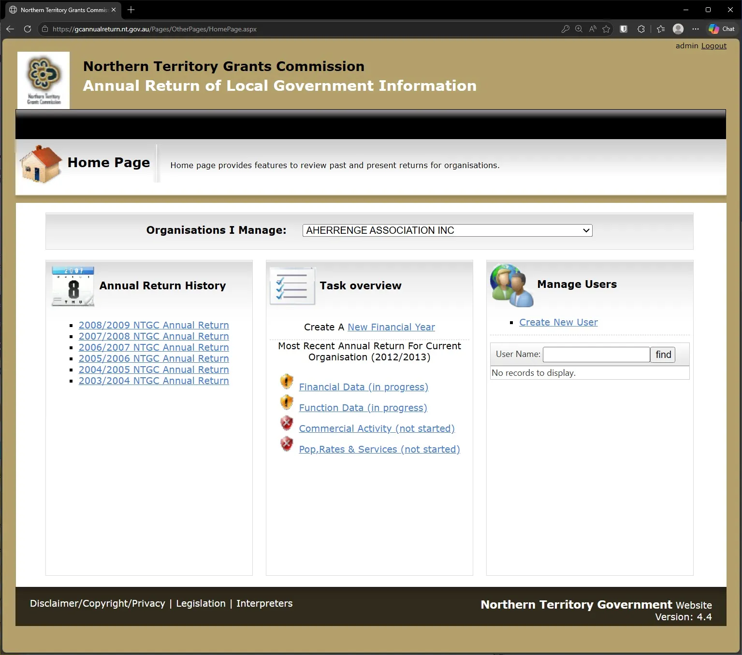This screenshot has width=742, height=655.
Task: Focus the User Name input field
Action: point(596,355)
